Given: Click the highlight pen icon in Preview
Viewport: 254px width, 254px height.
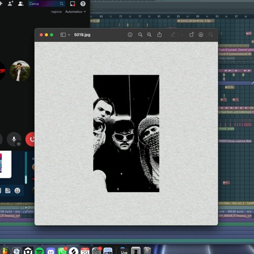Looking at the screenshot, I should (173, 35).
